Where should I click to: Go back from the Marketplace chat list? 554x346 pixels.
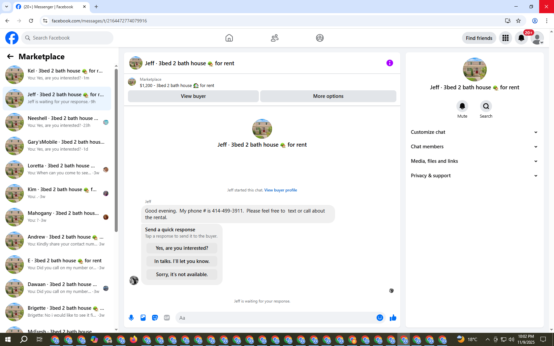tap(10, 56)
